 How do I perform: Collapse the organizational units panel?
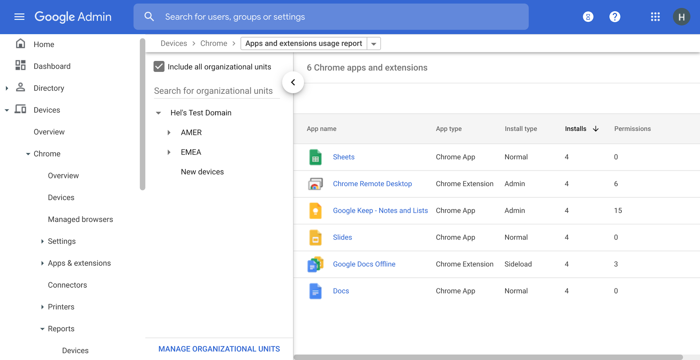tap(293, 82)
